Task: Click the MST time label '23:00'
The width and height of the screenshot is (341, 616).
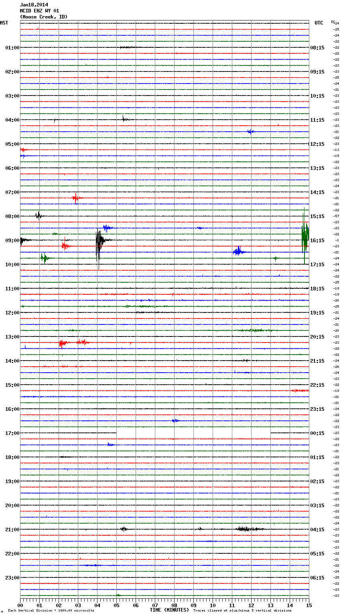Action: click(x=12, y=578)
